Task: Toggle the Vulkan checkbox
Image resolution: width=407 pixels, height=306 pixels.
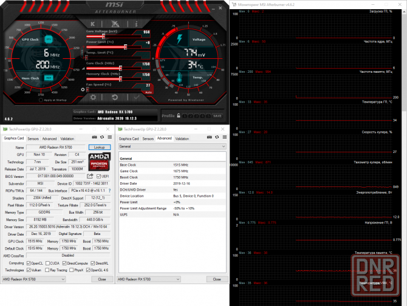Action: pos(29,270)
